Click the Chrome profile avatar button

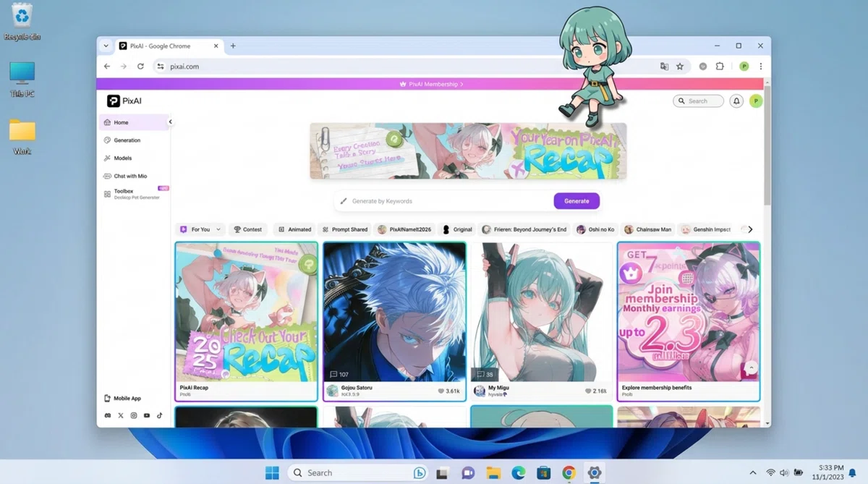point(744,66)
